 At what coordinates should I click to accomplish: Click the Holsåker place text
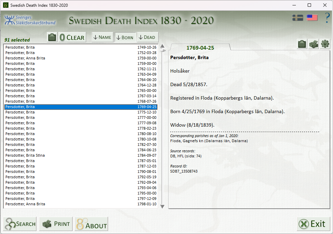pyautogui.click(x=180, y=71)
